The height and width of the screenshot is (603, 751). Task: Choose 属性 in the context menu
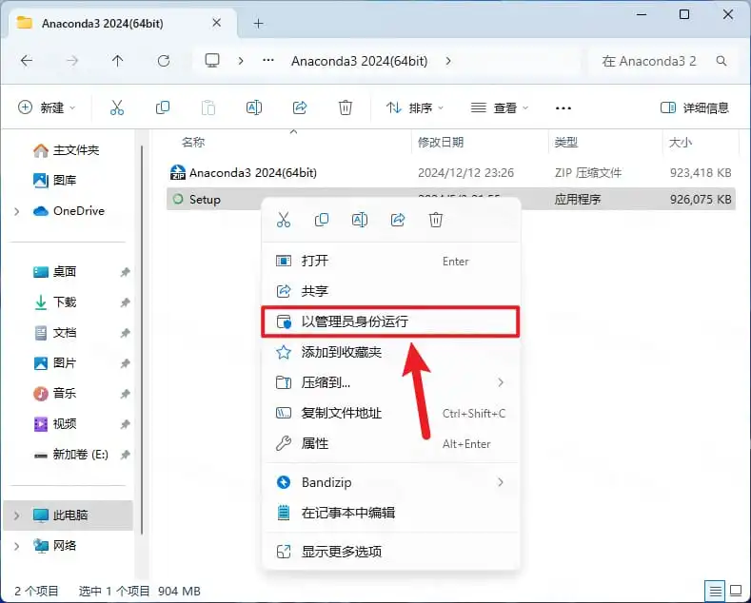pos(391,443)
